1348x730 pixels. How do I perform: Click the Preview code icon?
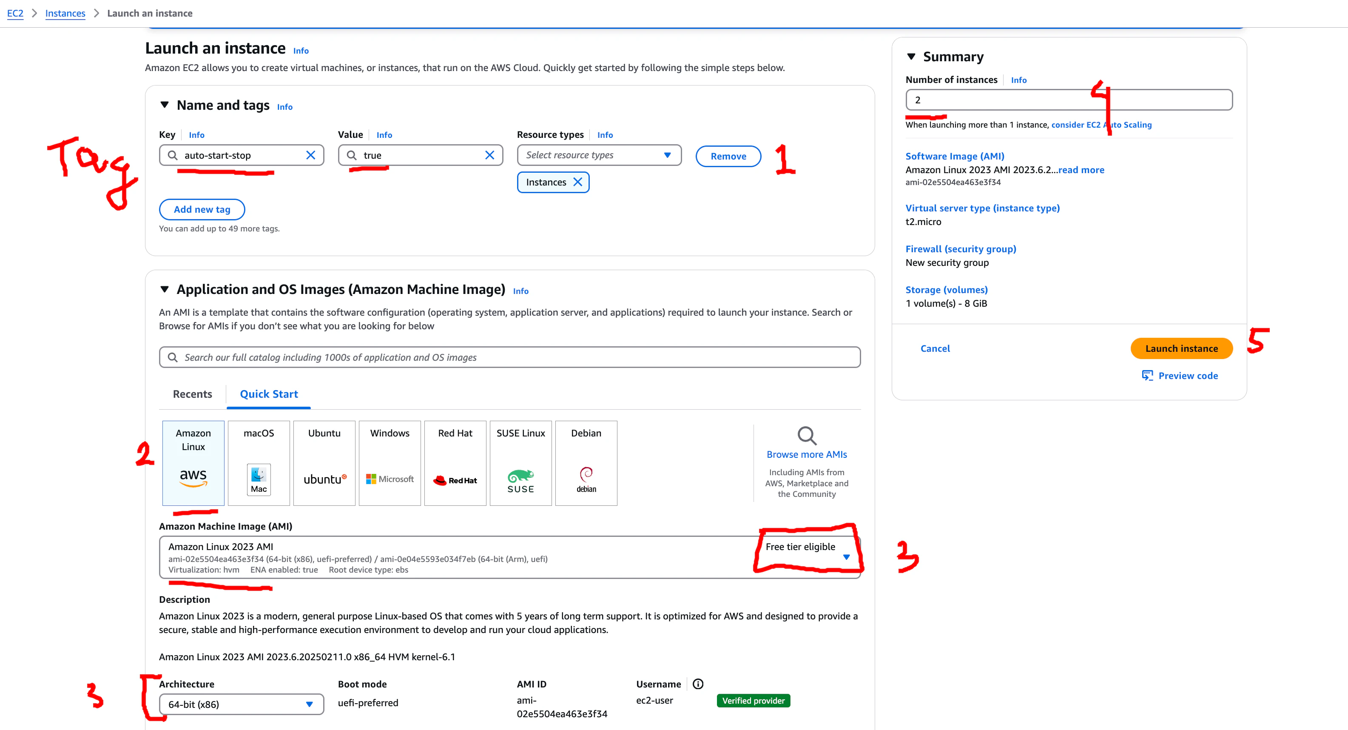tap(1147, 376)
